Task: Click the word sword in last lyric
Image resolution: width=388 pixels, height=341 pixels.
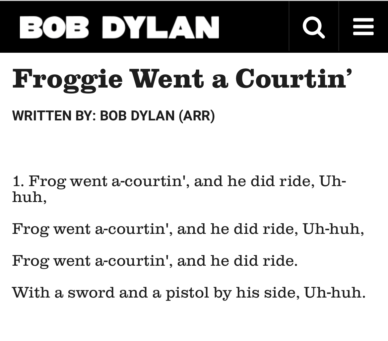Action: coord(91,293)
